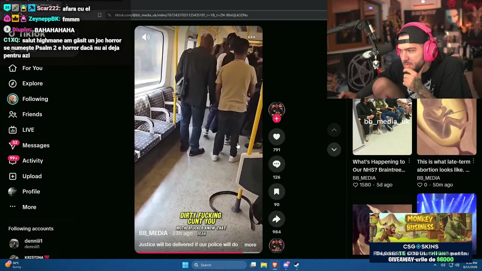
Task: Open the BB_MEDIA creator avatar beside the video
Action: click(276, 109)
